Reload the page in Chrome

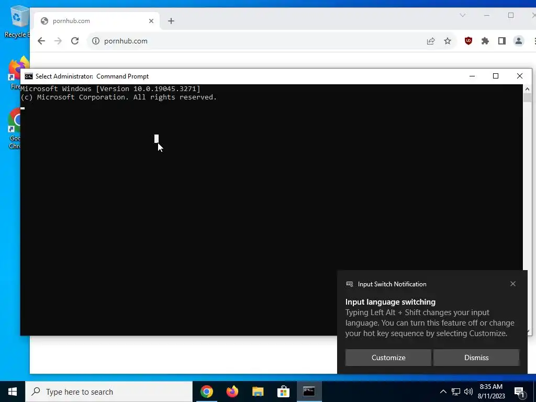[x=75, y=41]
